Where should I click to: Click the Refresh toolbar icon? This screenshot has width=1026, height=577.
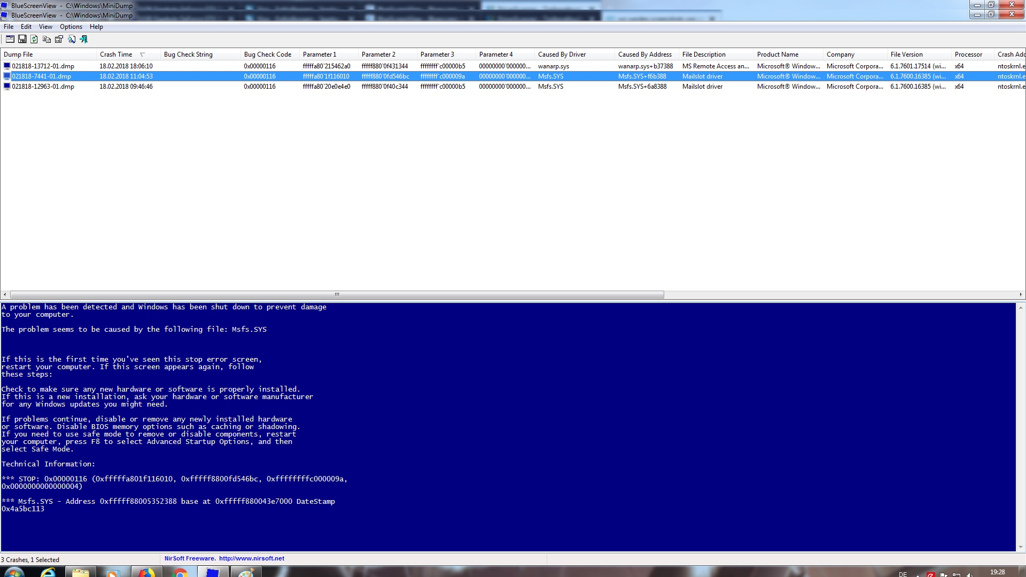[x=34, y=39]
